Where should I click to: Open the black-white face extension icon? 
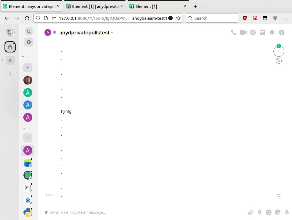click(x=265, y=18)
